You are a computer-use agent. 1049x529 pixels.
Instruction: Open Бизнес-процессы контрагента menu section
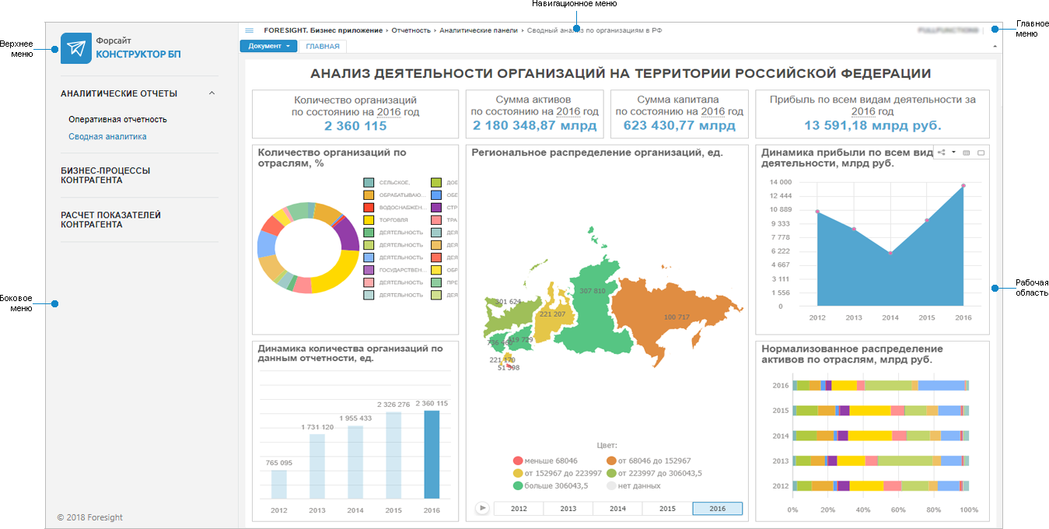(106, 175)
